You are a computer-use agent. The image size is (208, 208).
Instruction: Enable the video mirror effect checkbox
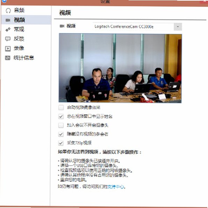click(x=61, y=107)
